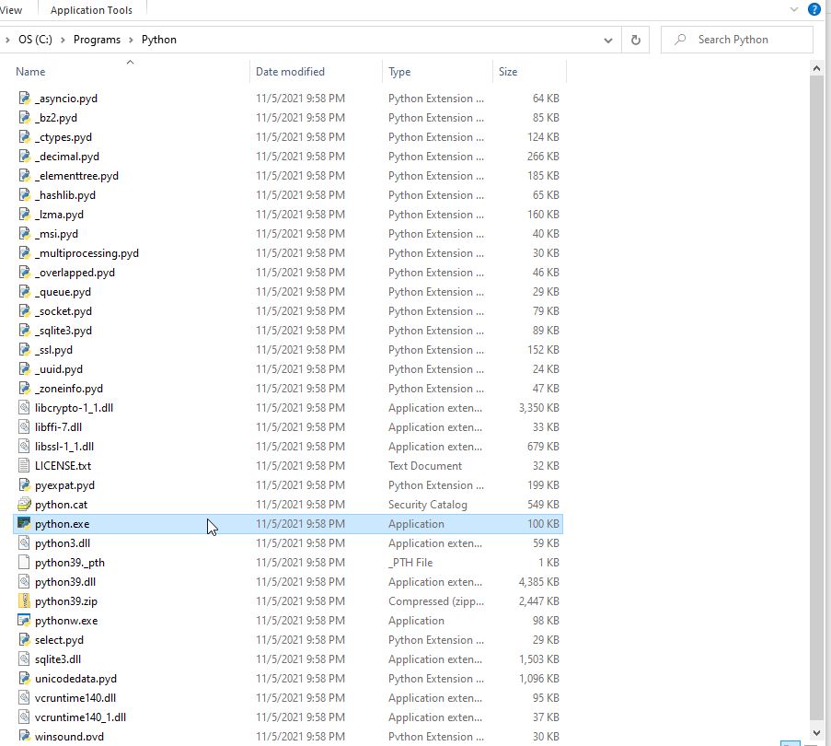Select the python39.dll file name

pyautogui.click(x=65, y=582)
